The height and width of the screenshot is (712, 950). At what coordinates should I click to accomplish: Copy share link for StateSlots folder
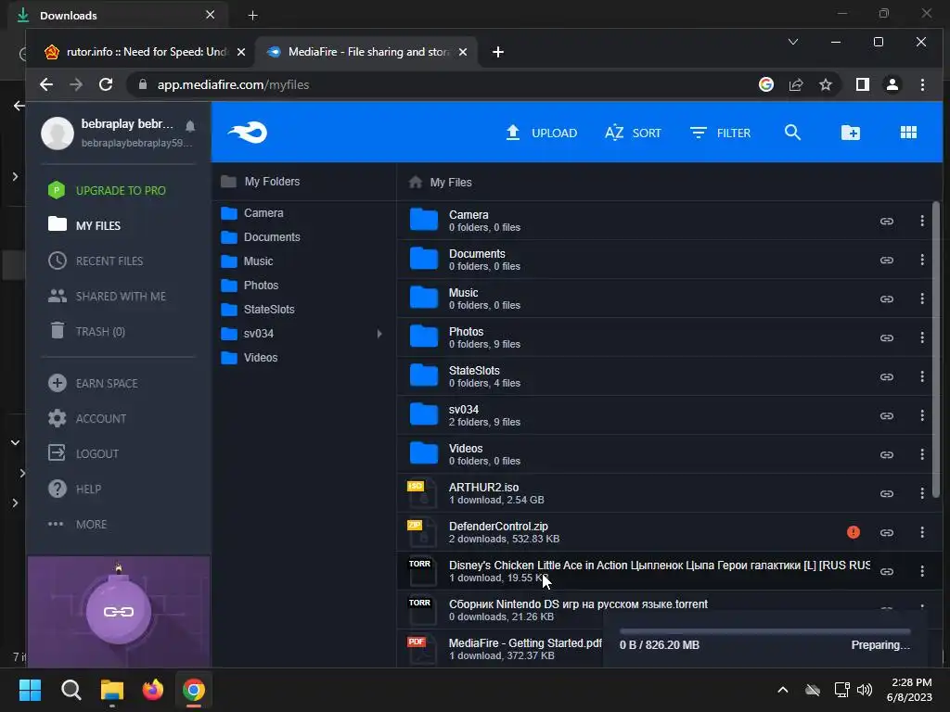click(x=886, y=376)
